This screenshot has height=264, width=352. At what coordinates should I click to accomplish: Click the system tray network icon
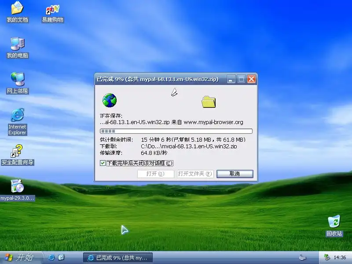click(327, 257)
